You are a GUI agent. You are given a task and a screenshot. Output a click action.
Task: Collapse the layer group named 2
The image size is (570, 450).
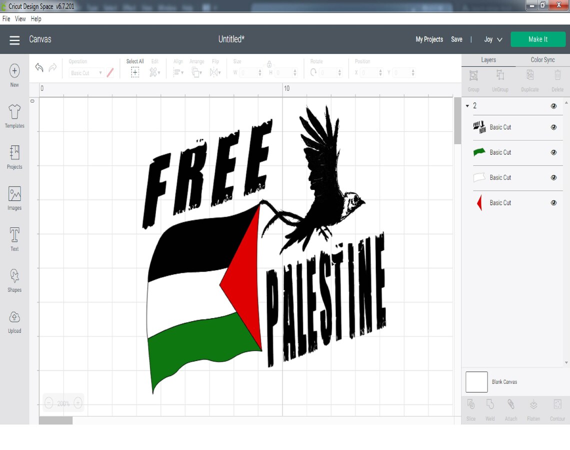coord(468,105)
